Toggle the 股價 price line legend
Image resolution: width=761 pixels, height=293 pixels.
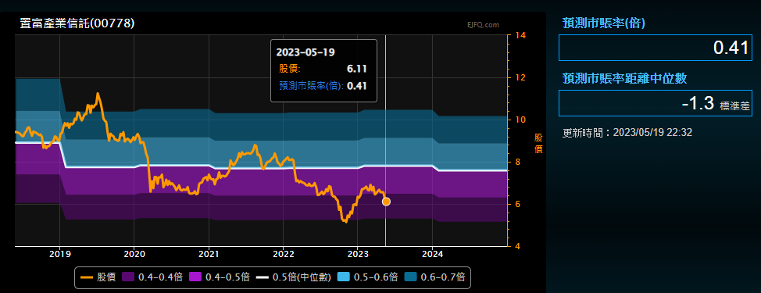(x=98, y=277)
